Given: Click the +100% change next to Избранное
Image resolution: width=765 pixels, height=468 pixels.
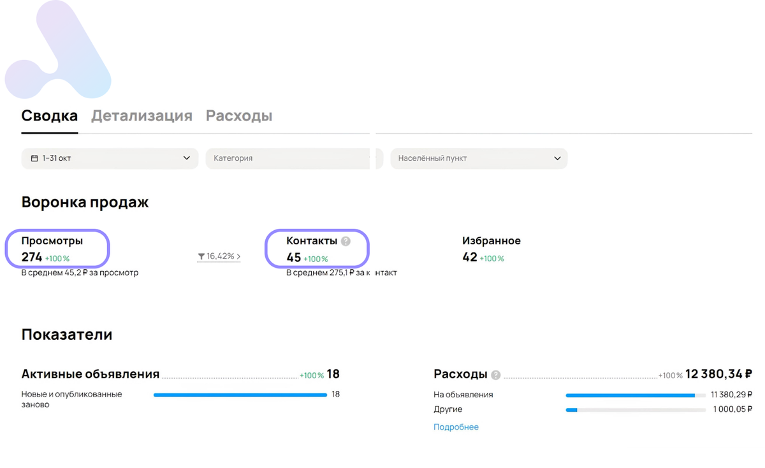Looking at the screenshot, I should click(x=492, y=259).
